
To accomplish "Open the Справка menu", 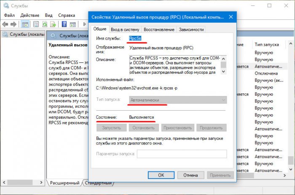I will coord(67,15).
